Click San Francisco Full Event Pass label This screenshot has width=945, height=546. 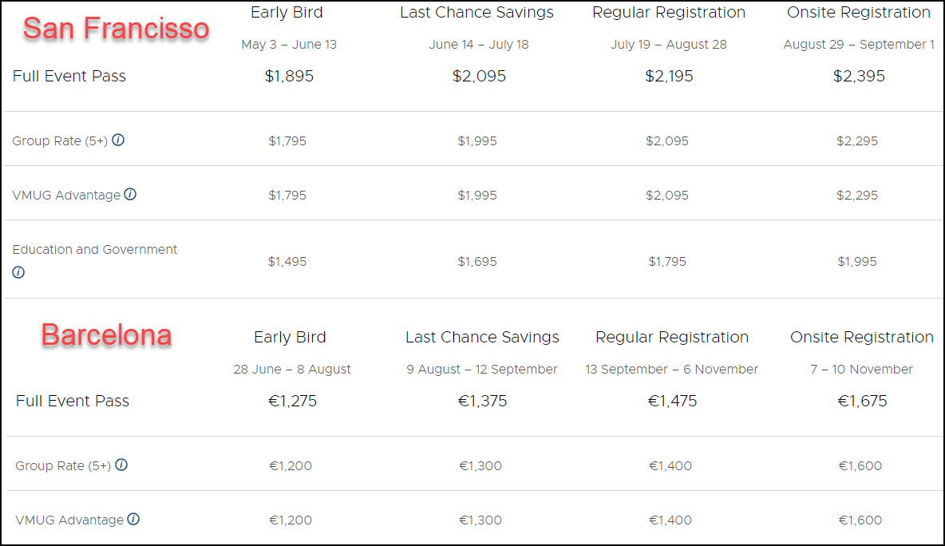69,76
